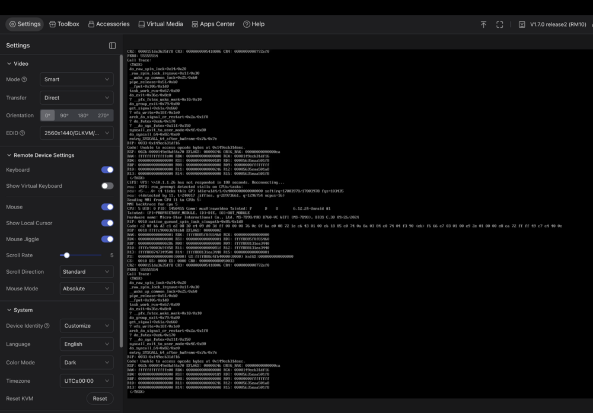Disable the Mouse Jiggle switch
This screenshot has width=593, height=413.
[107, 239]
